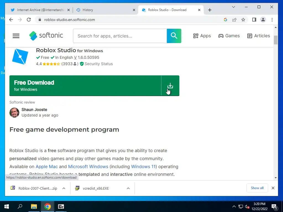The height and width of the screenshot is (212, 283).
Task: Reload the page with the refresh icon
Action: tap(29, 20)
